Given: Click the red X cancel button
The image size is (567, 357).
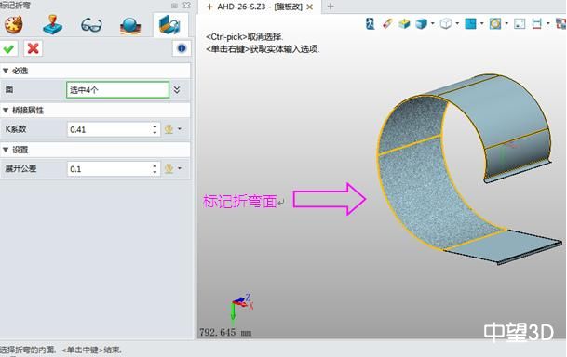Looking at the screenshot, I should point(33,48).
